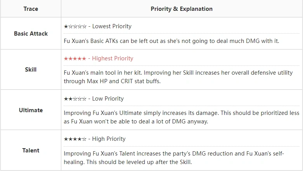The height and width of the screenshot is (171, 303).
Task: Click the Talent explanation about DMG reduction
Action: pos(174,158)
